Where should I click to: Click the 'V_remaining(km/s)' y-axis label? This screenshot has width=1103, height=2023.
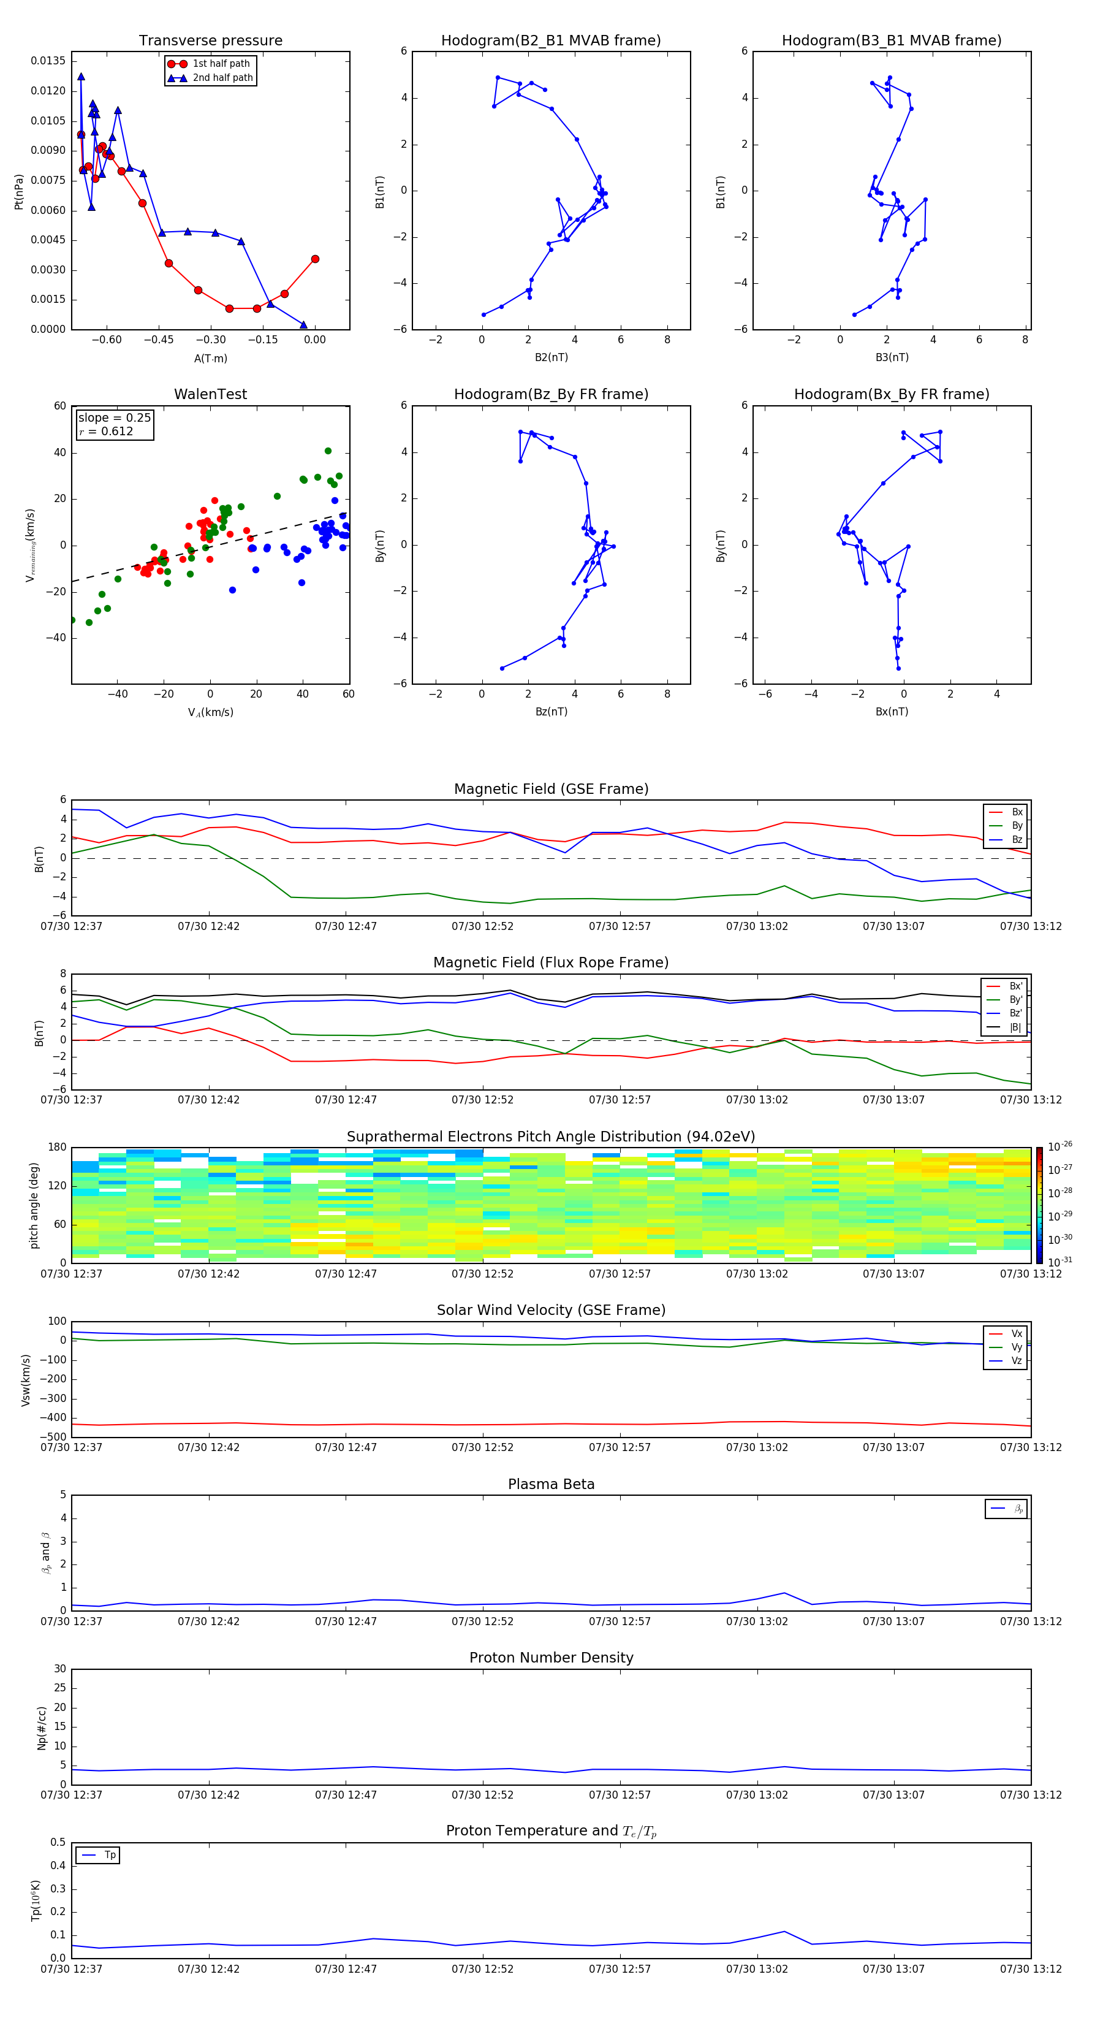pyautogui.click(x=30, y=545)
